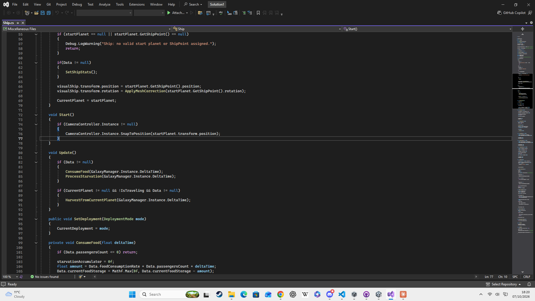Click the Open File folder icon
The height and width of the screenshot is (301, 535).
tap(36, 13)
